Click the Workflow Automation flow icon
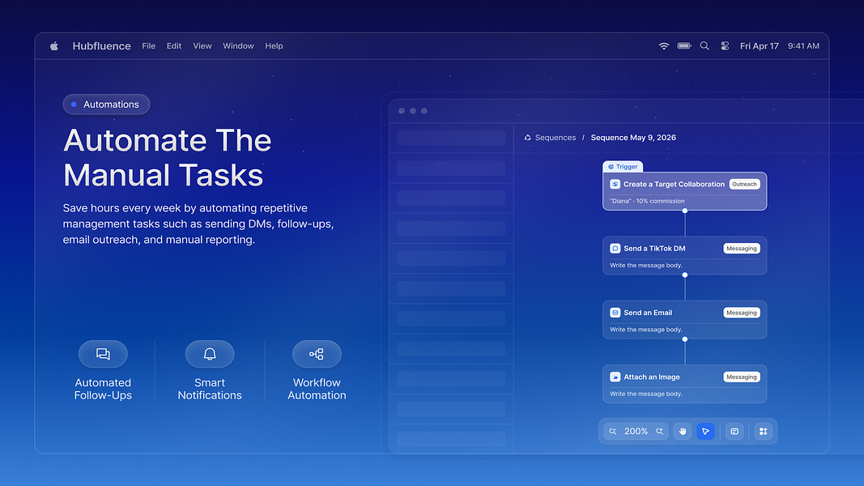Screen dimensions: 864x486 317,354
